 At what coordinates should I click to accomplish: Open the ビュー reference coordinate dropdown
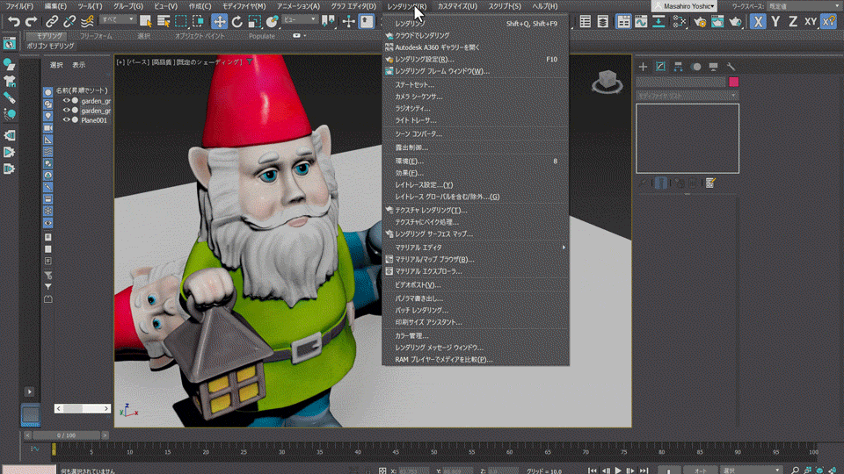(x=300, y=20)
